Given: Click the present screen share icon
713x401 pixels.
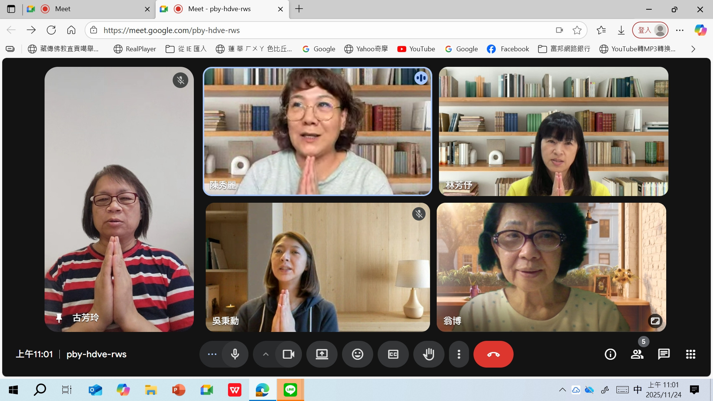Looking at the screenshot, I should pos(322,354).
